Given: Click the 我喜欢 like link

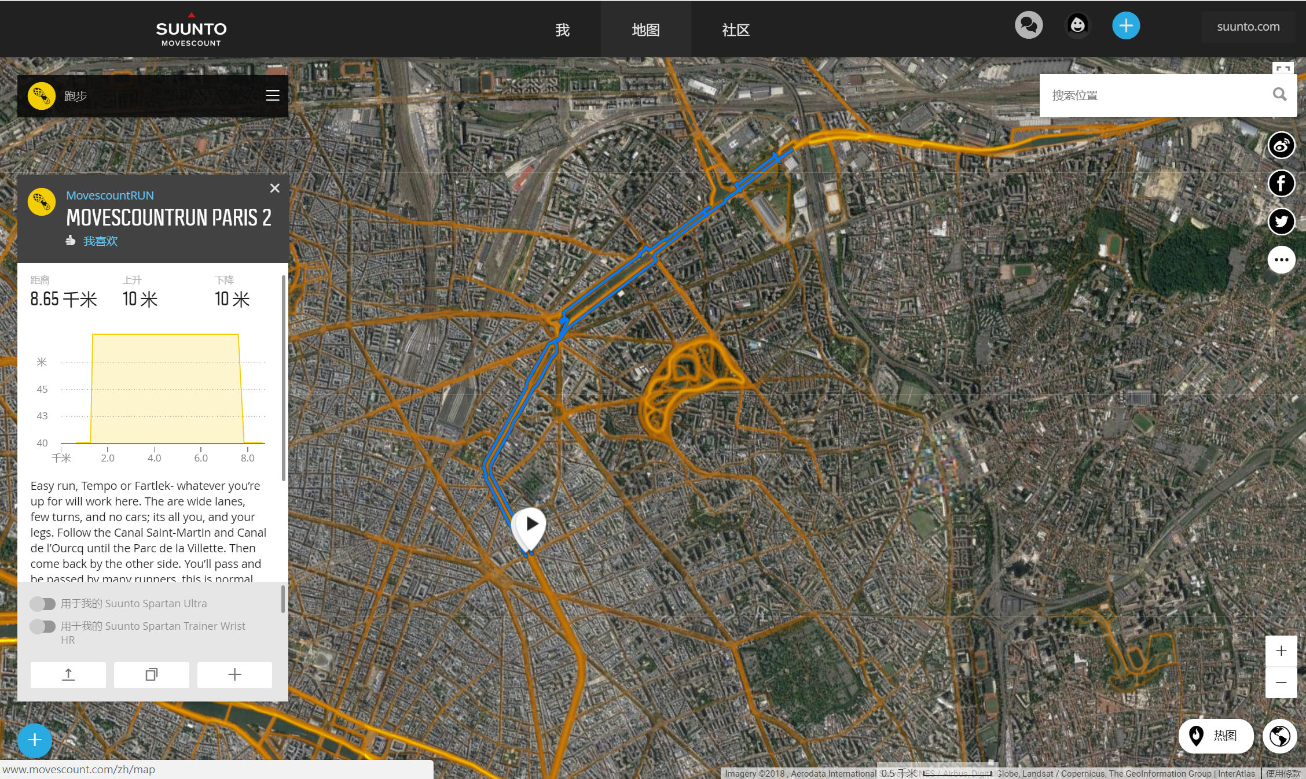Looking at the screenshot, I should coord(100,241).
